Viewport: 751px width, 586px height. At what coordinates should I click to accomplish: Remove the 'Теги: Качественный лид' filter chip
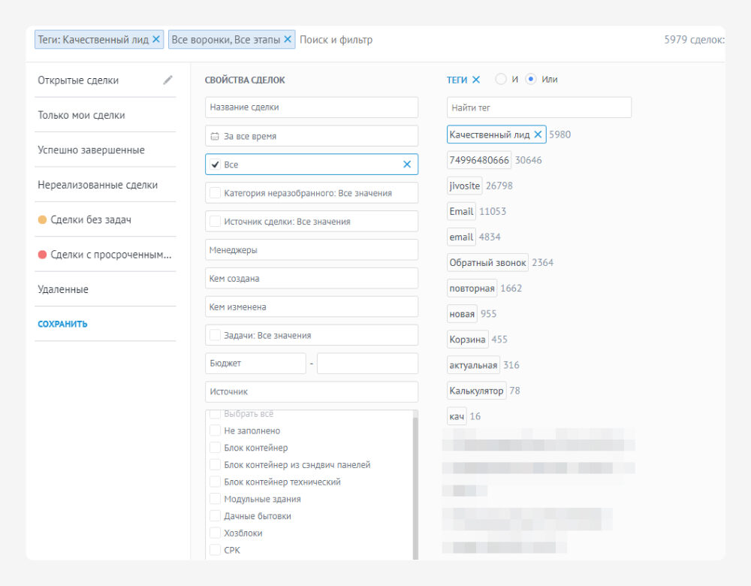156,40
